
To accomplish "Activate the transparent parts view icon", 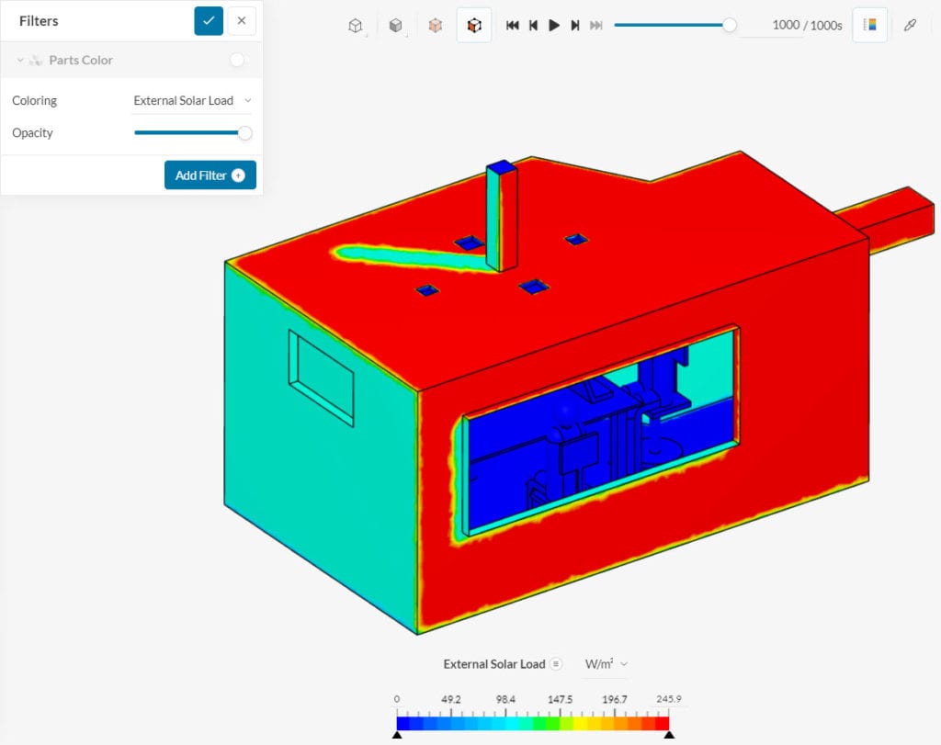I will (435, 25).
